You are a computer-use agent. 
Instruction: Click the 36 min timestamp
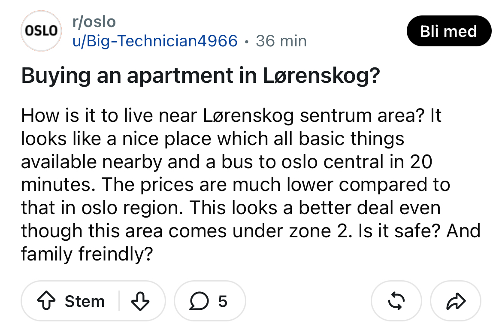[x=281, y=41]
